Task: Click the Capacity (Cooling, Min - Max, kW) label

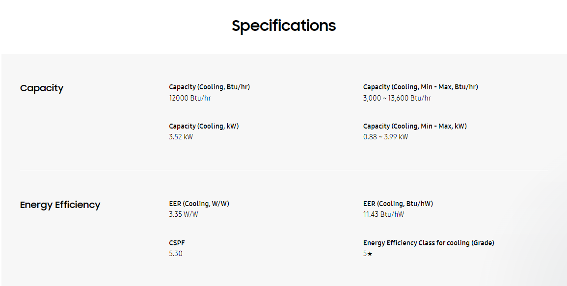Action: (415, 126)
